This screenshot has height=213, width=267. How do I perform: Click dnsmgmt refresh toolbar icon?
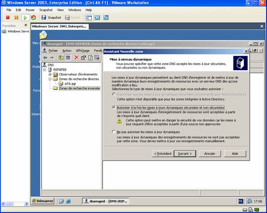click(90, 58)
